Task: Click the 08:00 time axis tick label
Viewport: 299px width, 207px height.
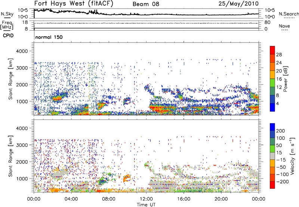Action: point(108,199)
